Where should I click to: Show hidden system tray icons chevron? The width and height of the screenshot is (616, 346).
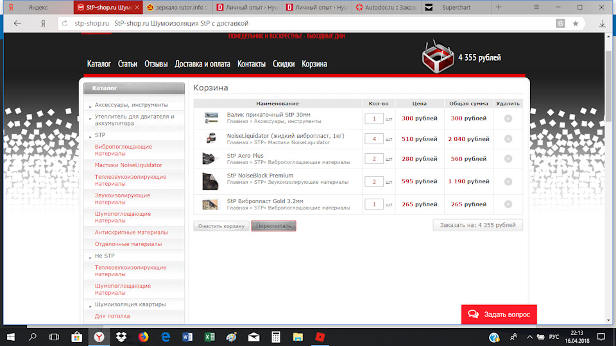pyautogui.click(x=529, y=337)
